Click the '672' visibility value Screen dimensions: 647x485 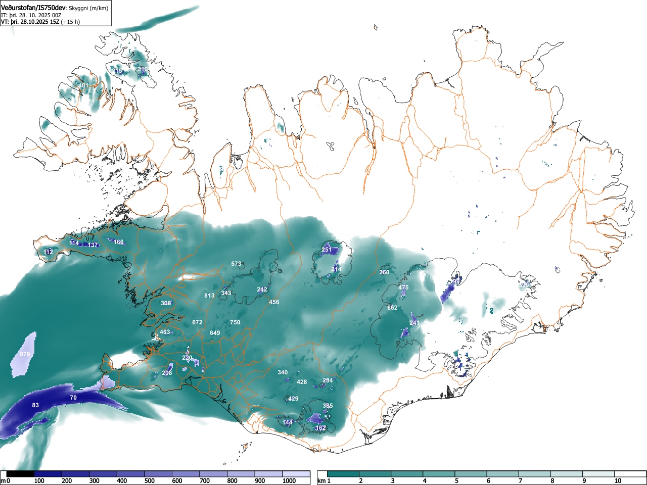pyautogui.click(x=197, y=322)
